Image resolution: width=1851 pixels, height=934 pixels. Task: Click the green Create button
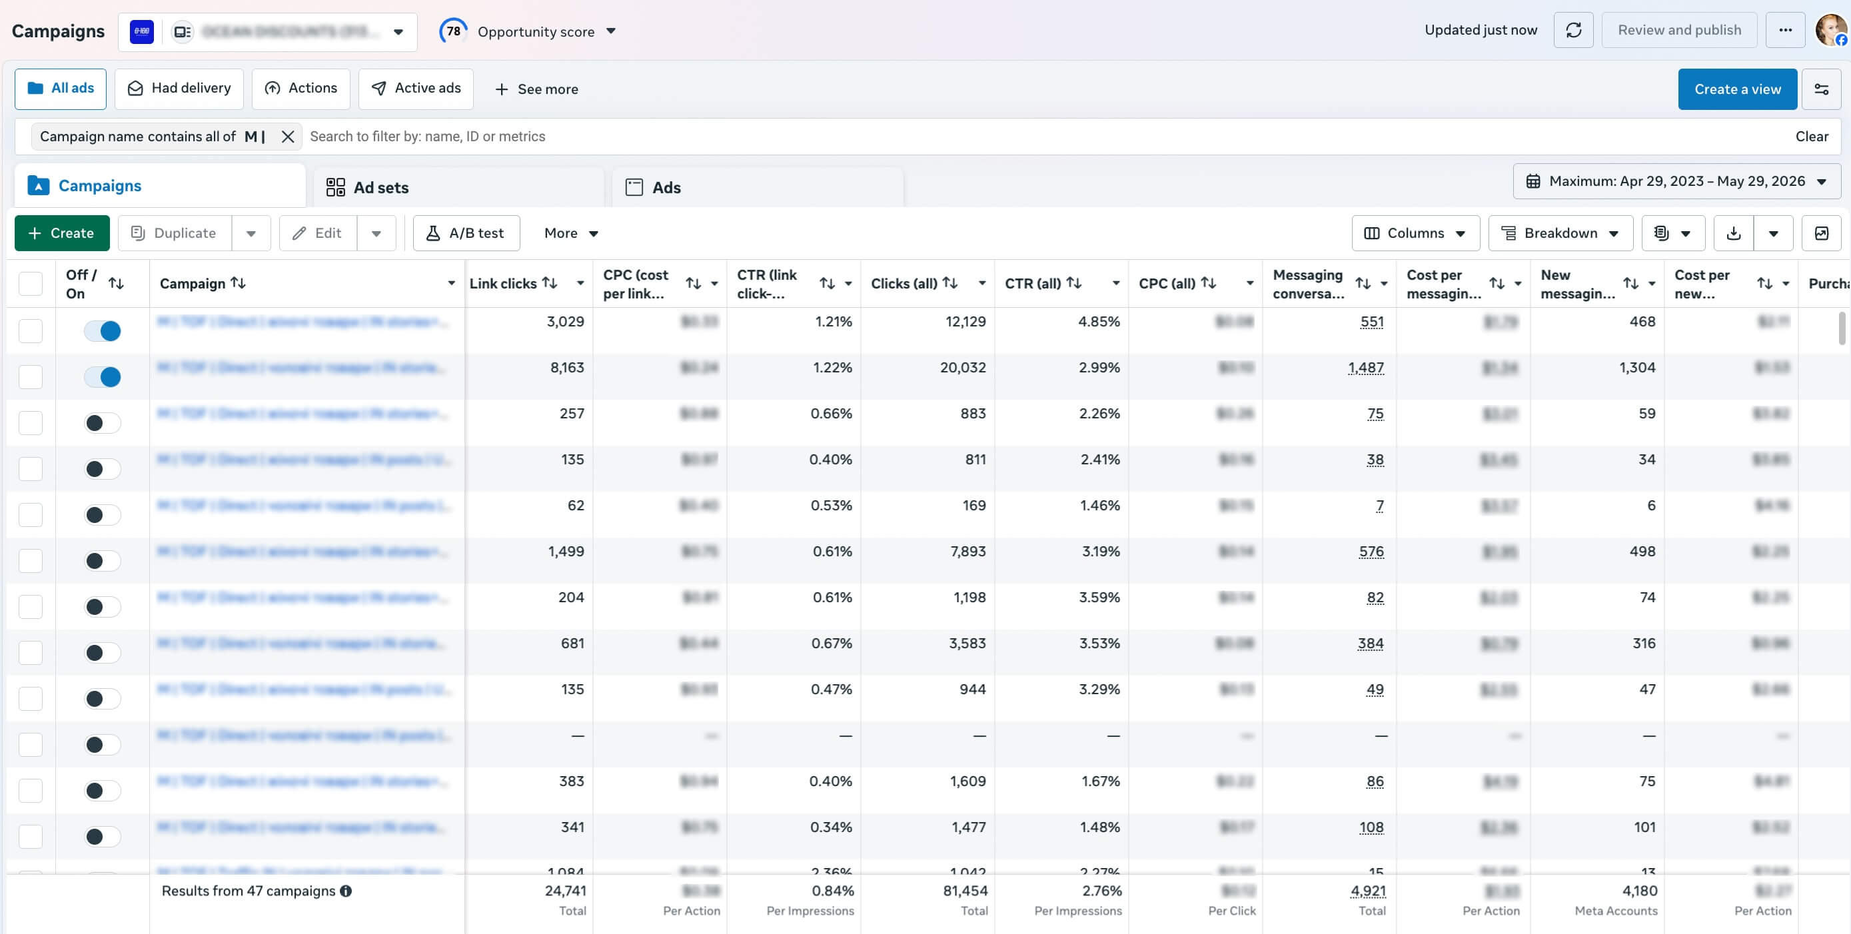click(62, 233)
